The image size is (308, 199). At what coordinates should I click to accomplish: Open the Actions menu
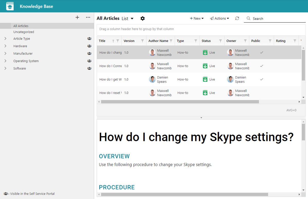(x=219, y=18)
